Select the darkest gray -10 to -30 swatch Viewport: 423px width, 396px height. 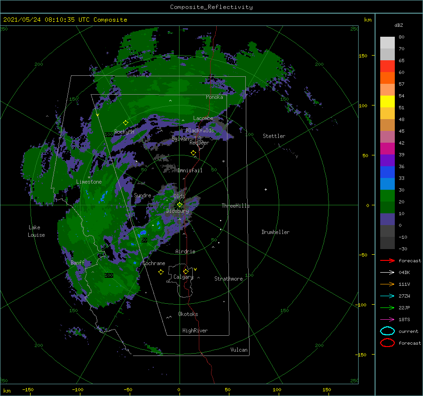point(387,243)
